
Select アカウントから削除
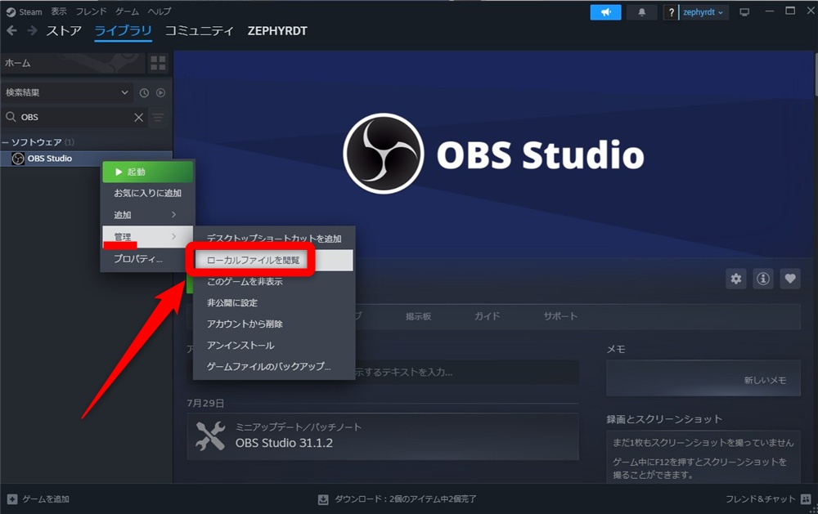tap(274, 324)
